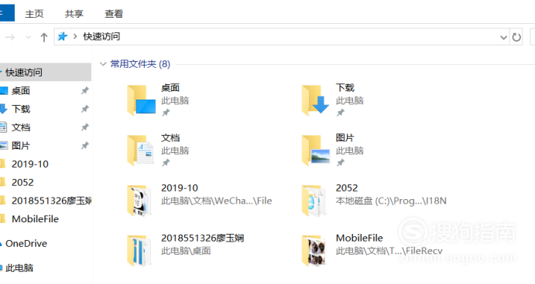Click the 常用文件夹 (8) group header text
The height and width of the screenshot is (284, 535).
tap(140, 64)
